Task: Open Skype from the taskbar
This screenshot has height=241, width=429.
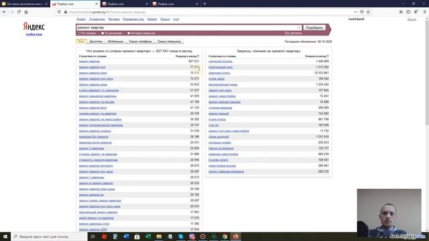Action: (181, 236)
